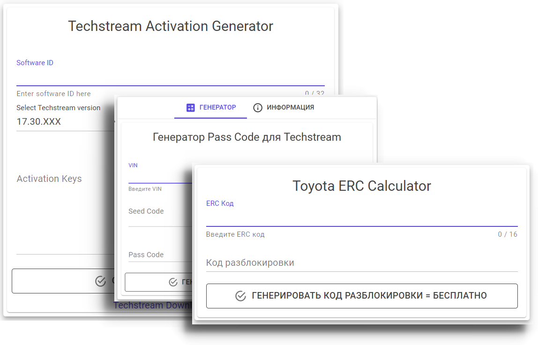Viewport: 538px width, 345px height.
Task: Click ГЕНЕРИРОВАТЬ КОД РАЗБЛОКИРОВКИ = БЕСПЛАТНО button
Action: point(362,296)
